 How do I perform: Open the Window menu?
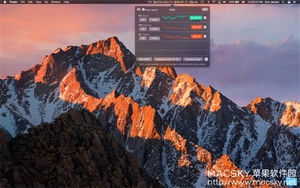point(55,2)
